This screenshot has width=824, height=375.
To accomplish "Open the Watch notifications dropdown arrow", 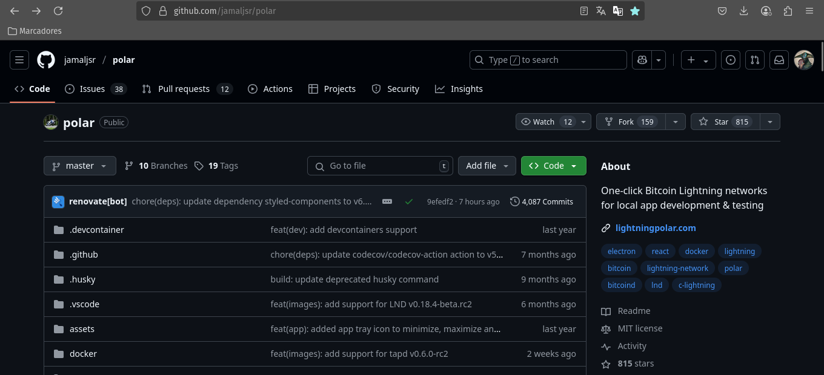I will (583, 121).
